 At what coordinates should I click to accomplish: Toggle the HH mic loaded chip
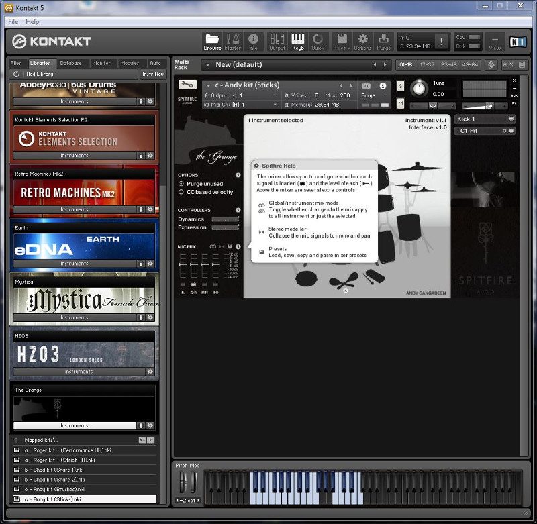[x=205, y=284]
